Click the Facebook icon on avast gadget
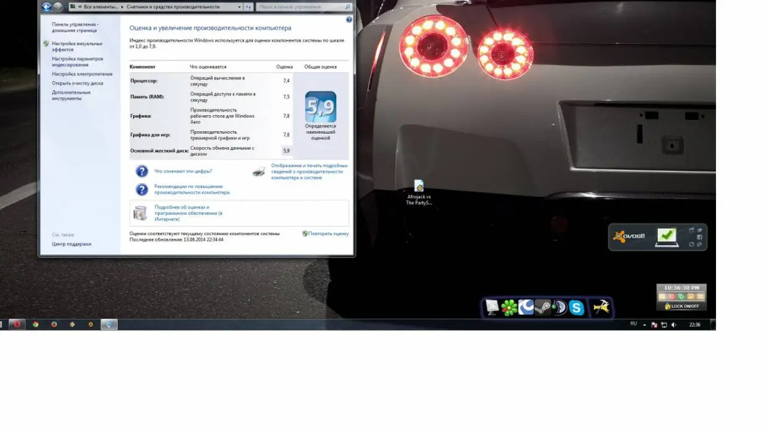 point(699,237)
